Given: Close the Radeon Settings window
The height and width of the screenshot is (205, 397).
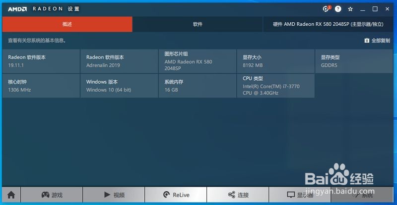Looking at the screenshot, I should tap(388, 9).
